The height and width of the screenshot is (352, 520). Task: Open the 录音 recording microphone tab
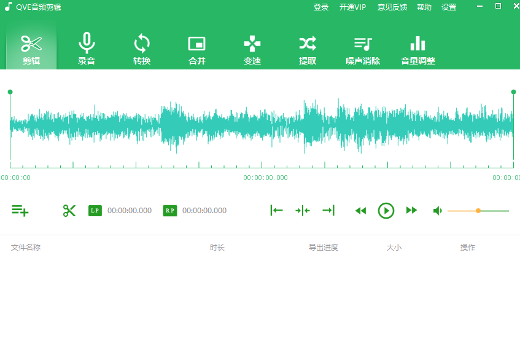pos(87,47)
